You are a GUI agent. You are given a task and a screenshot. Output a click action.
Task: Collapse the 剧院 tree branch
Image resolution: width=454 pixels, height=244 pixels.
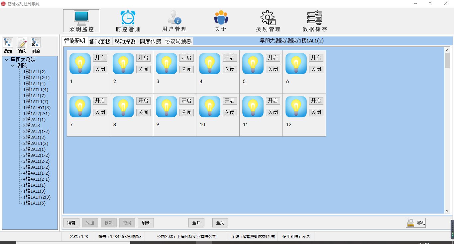tap(13, 66)
